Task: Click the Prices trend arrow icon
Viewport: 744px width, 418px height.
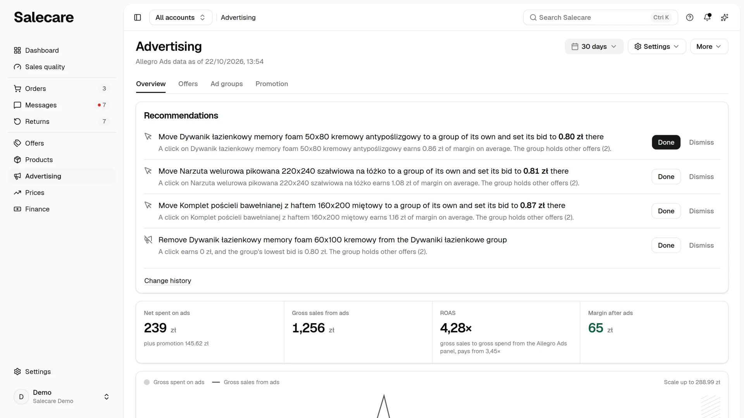Action: coord(17,193)
